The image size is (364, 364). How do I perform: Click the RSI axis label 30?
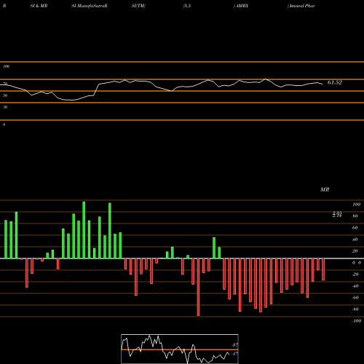[5, 107]
